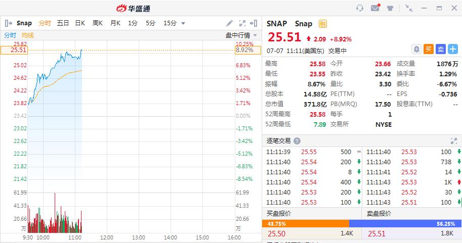
Task: Switch to the 日K chart tab
Action: (80, 23)
